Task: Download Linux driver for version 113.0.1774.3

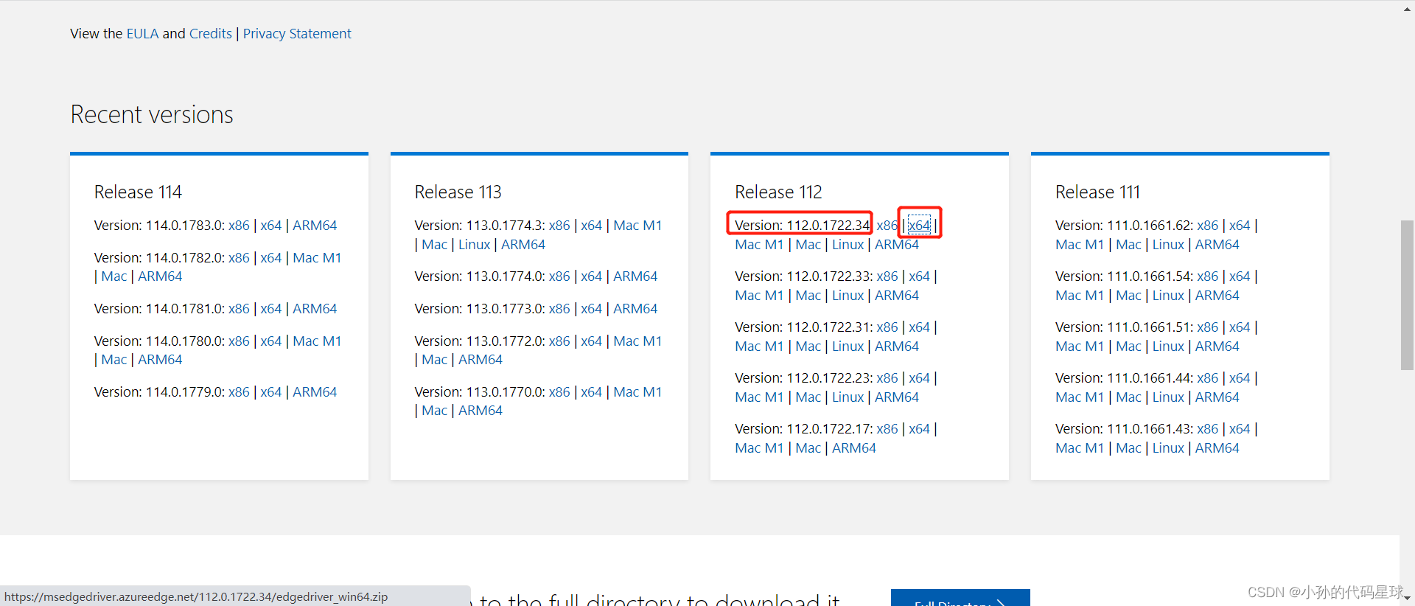Action: [x=474, y=245]
